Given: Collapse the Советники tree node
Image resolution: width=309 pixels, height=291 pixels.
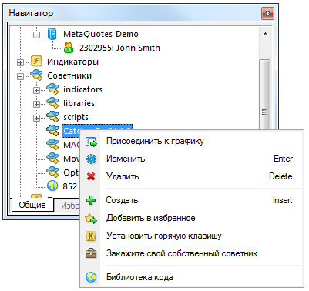Looking at the screenshot, I should 20,76.
